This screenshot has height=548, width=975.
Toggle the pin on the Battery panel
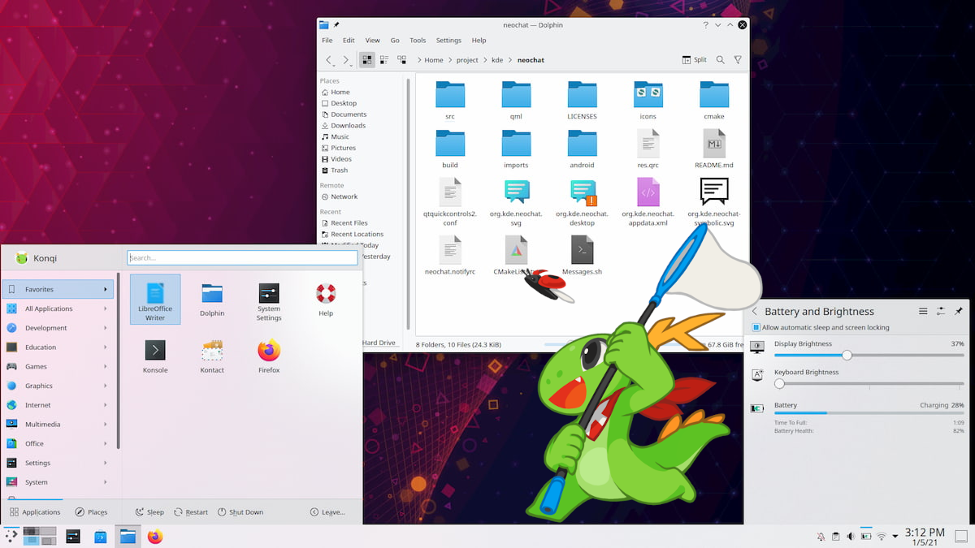click(x=959, y=311)
